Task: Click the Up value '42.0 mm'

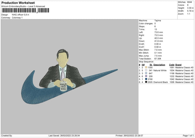Action: [159, 38]
